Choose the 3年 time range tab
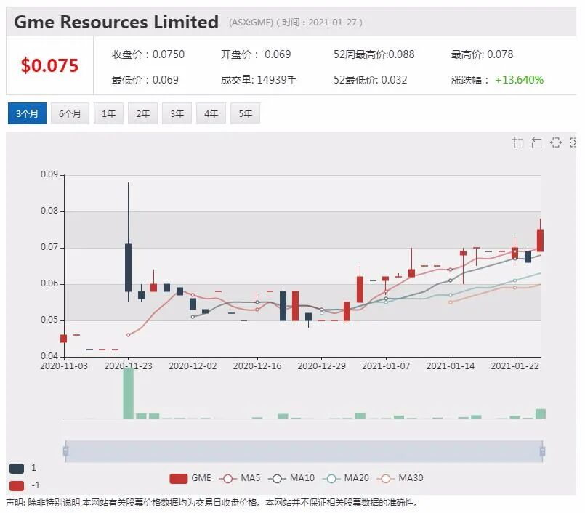 coord(177,113)
